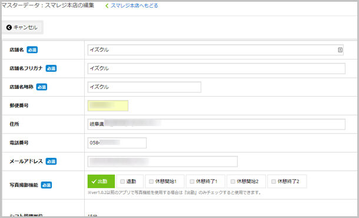Click the back arrow icon in キャンセル
The width and height of the screenshot is (359, 218).
coord(9,28)
